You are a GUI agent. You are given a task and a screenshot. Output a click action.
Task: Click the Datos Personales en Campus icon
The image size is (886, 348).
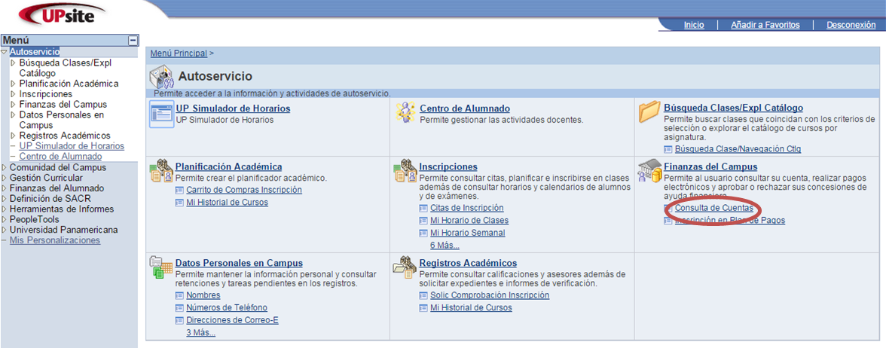[x=160, y=268]
